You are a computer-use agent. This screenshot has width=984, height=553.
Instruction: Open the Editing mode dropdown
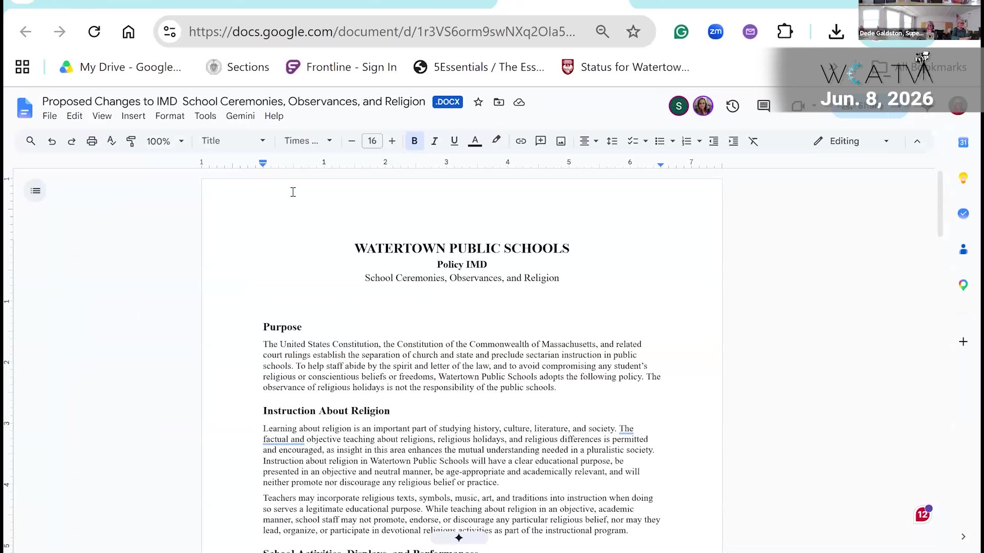[851, 141]
